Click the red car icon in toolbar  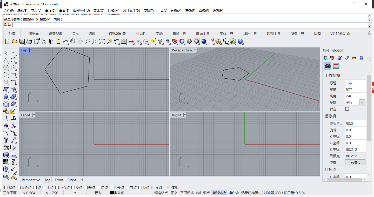pos(131,41)
